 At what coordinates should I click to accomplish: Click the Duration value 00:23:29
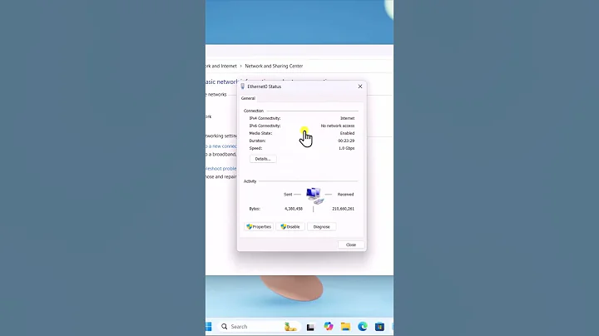click(x=346, y=141)
